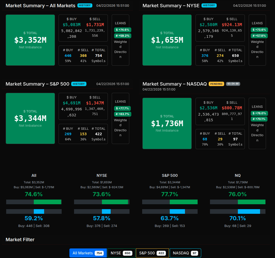The height and width of the screenshot is (258, 275).
Task: Click the green 77.7% S&P 500 bar
Action: click(183, 202)
